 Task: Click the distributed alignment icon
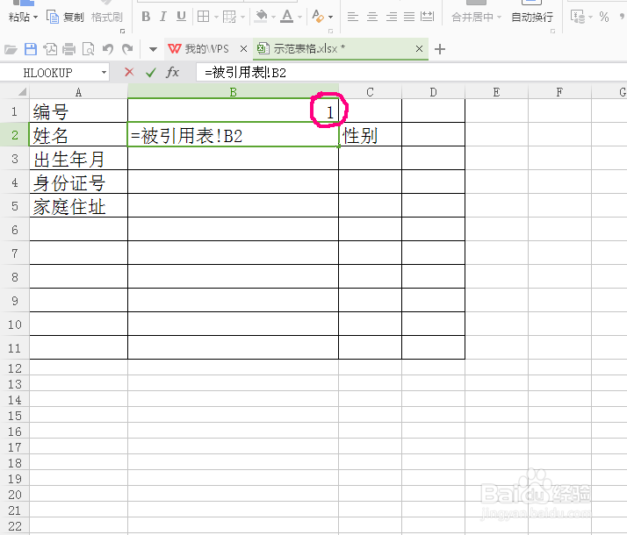427,17
